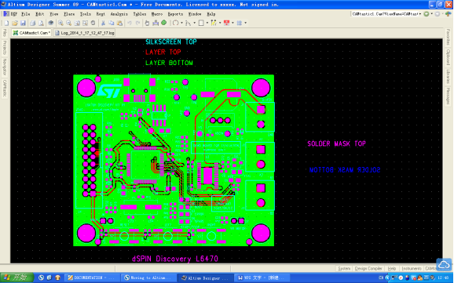Open the Tables menu
This screenshot has width=454, height=283.
pos(140,14)
